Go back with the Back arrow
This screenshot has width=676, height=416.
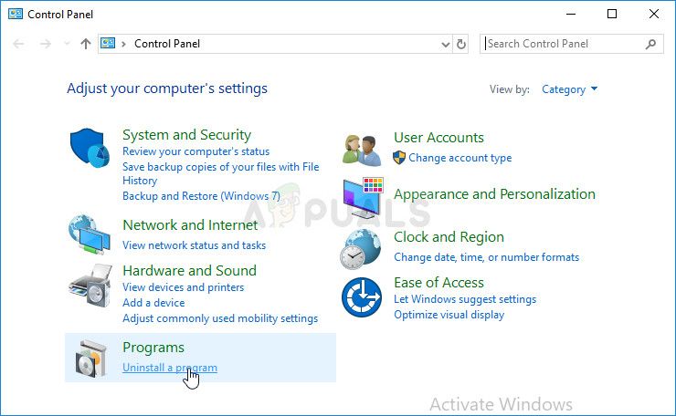click(x=18, y=44)
